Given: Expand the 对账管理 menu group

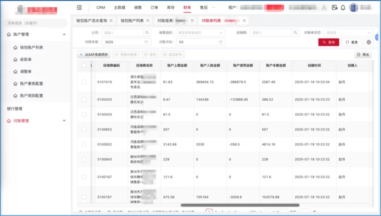Looking at the screenshot, I should [x=64, y=120].
